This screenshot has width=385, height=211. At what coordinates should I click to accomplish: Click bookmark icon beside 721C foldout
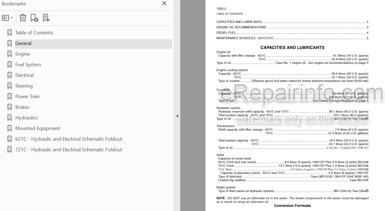[10, 150]
